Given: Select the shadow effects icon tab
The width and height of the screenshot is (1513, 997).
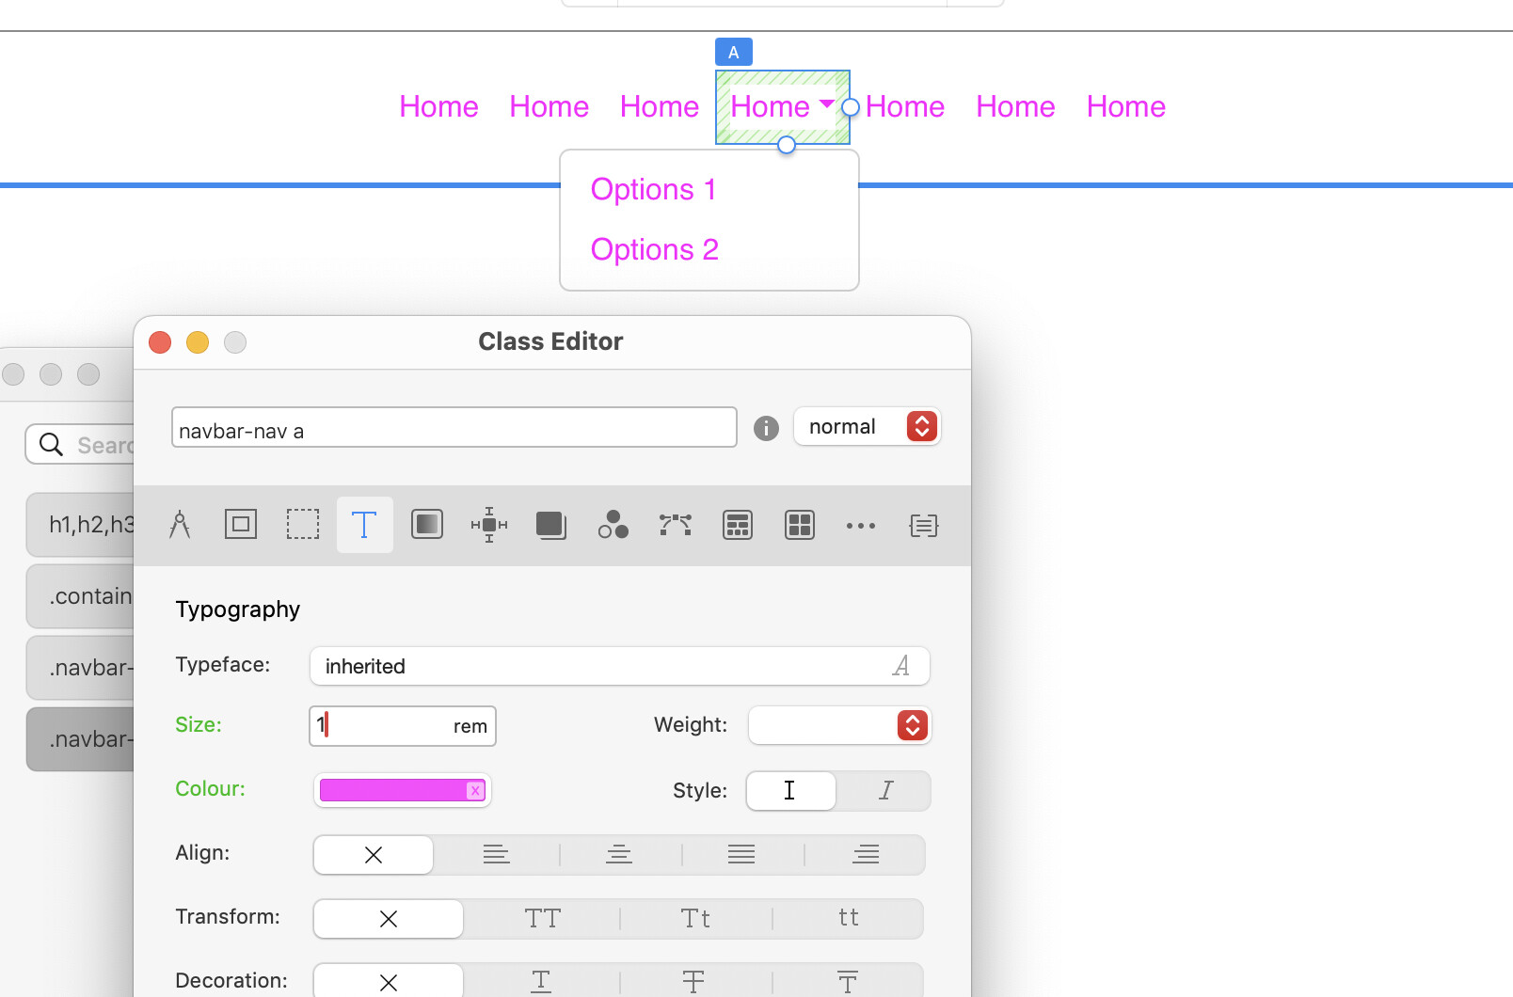Looking at the screenshot, I should [551, 525].
